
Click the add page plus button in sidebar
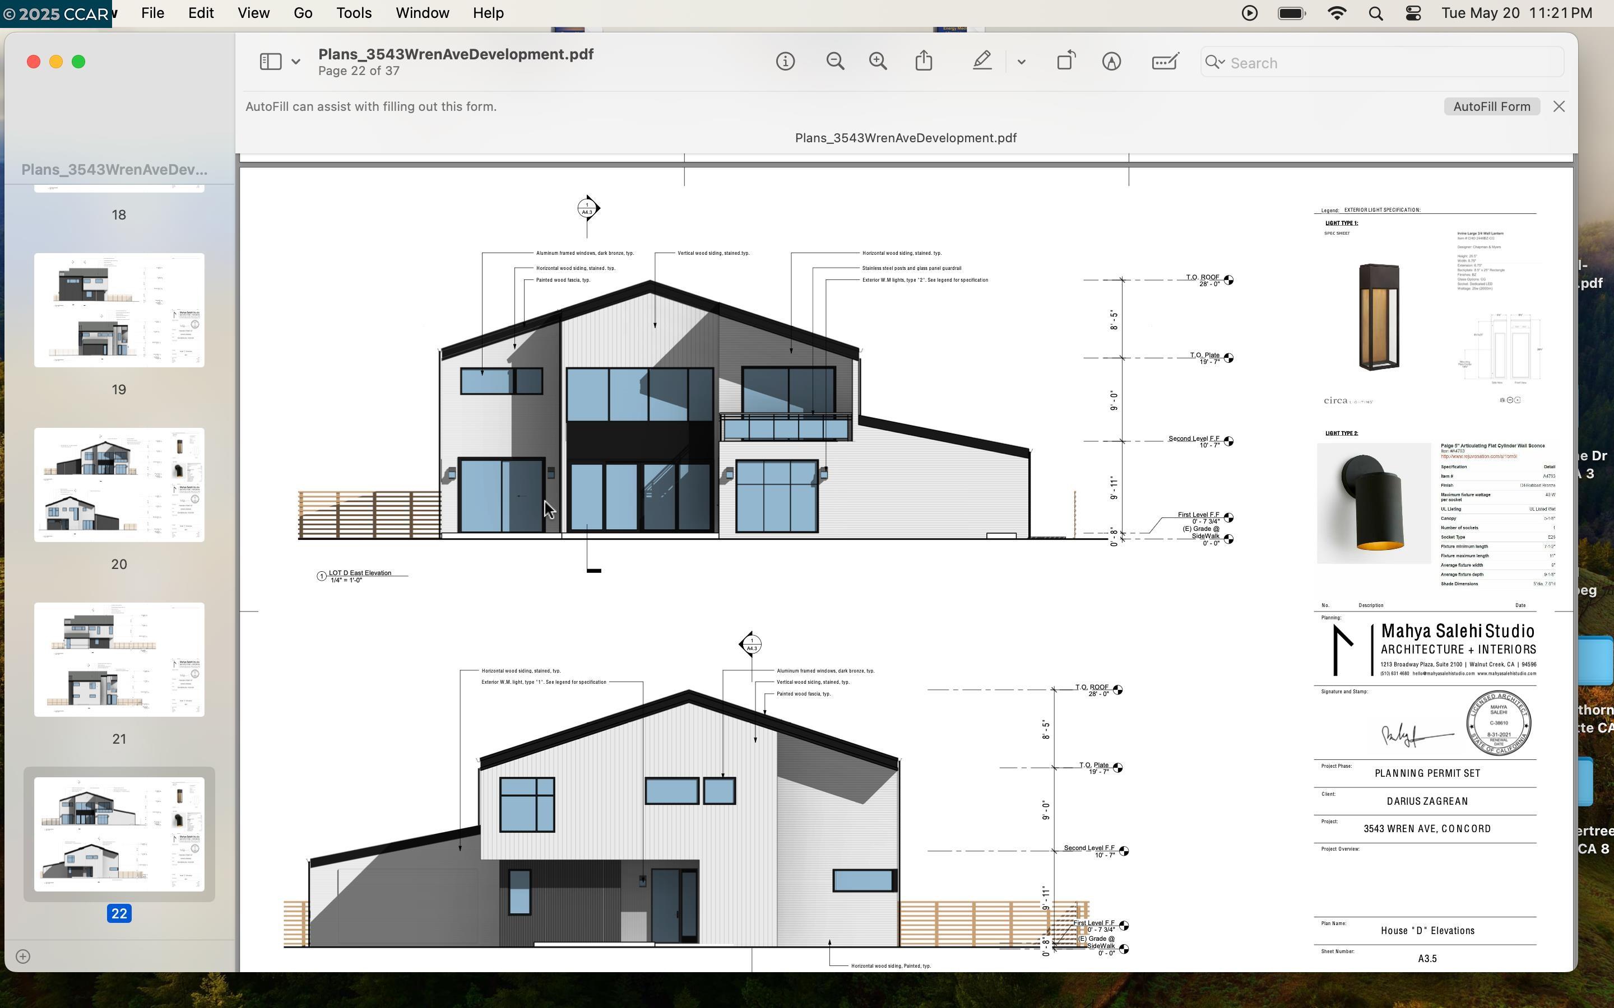pos(22,956)
